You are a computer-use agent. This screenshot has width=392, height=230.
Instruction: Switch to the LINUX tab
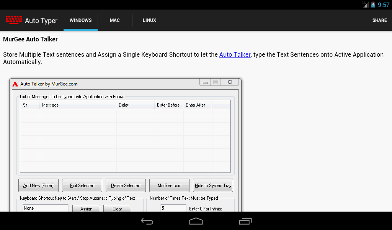[149, 20]
